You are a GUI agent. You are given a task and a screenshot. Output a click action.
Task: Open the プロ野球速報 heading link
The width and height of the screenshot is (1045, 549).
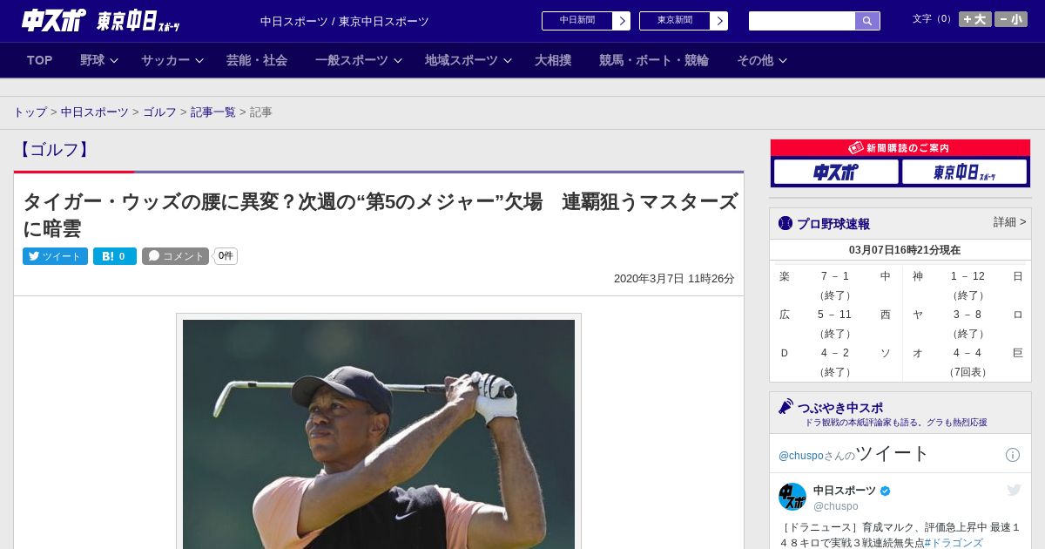tap(833, 224)
